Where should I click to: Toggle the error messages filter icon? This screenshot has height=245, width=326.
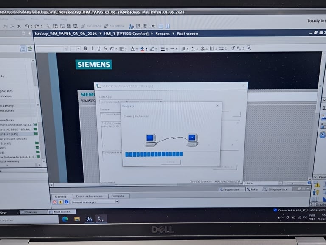pyautogui.click(x=54, y=202)
